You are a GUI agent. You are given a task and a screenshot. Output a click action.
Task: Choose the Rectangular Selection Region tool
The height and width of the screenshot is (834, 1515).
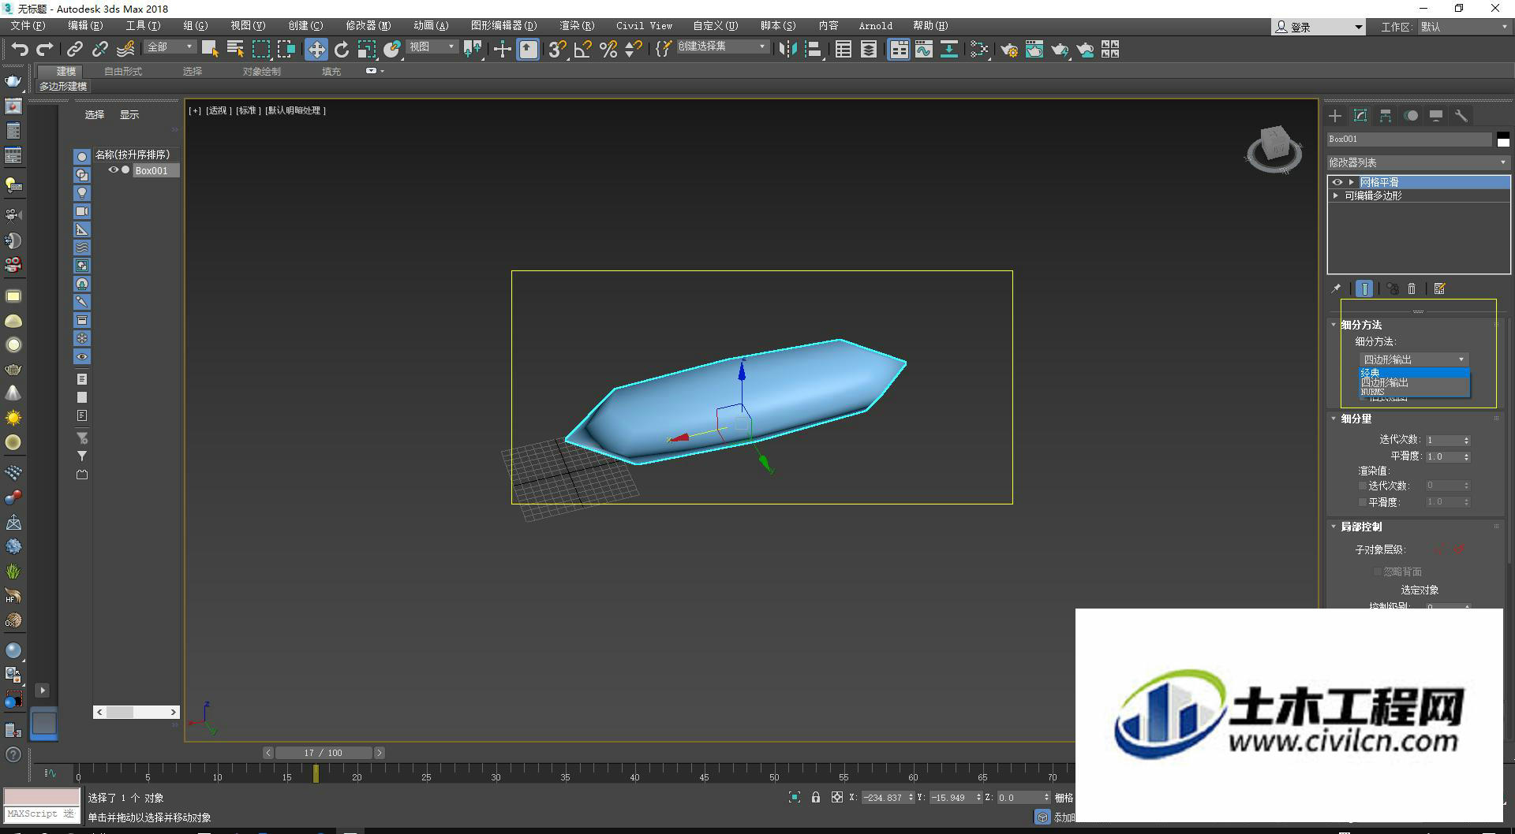click(260, 49)
